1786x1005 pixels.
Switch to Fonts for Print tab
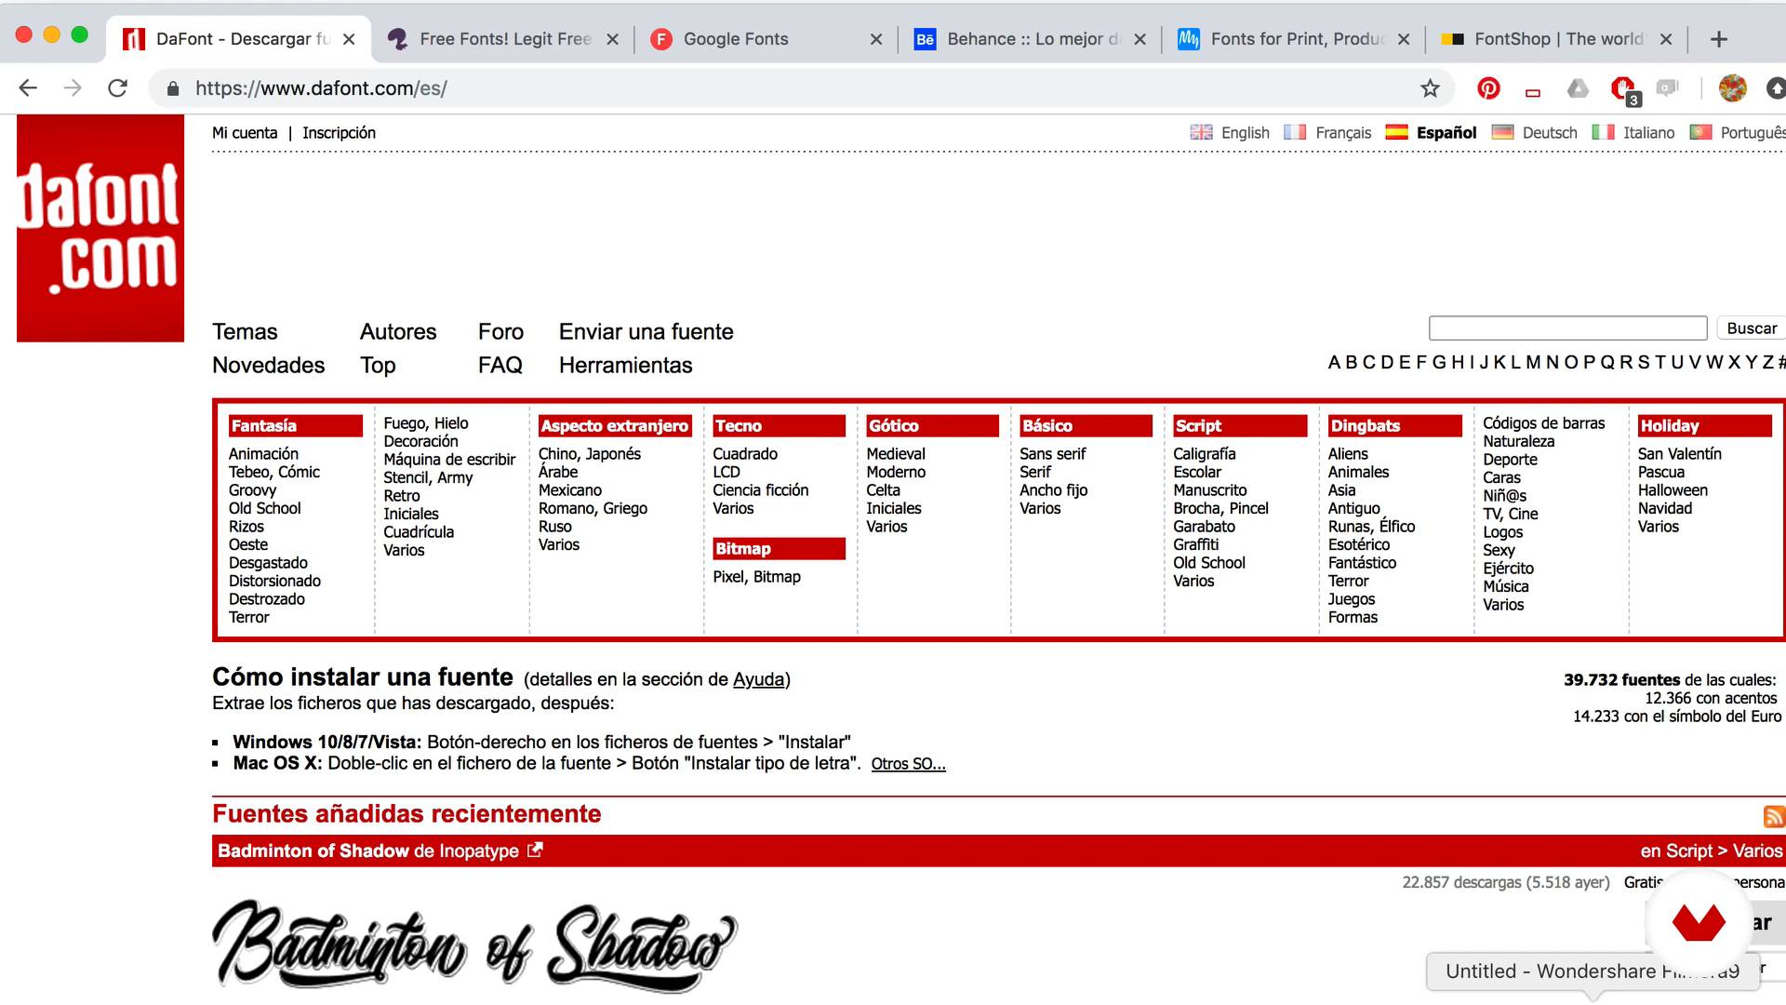pyautogui.click(x=1293, y=39)
